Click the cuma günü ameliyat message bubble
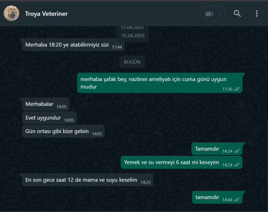 coord(160,83)
